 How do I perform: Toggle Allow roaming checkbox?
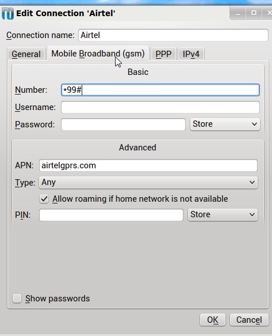(x=44, y=199)
